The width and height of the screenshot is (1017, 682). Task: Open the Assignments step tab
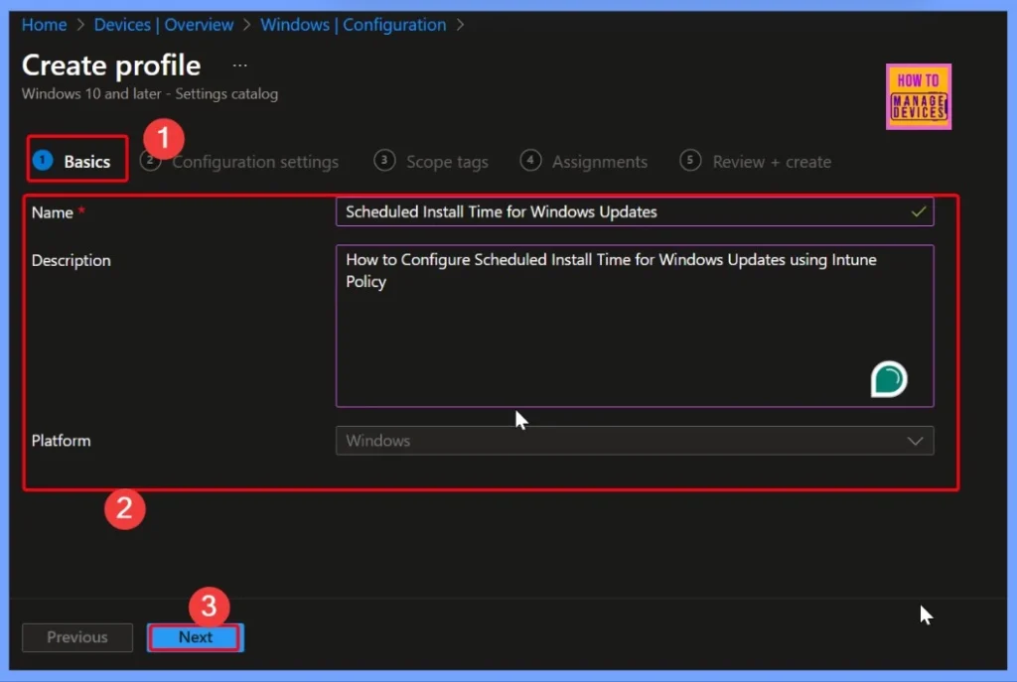click(584, 162)
